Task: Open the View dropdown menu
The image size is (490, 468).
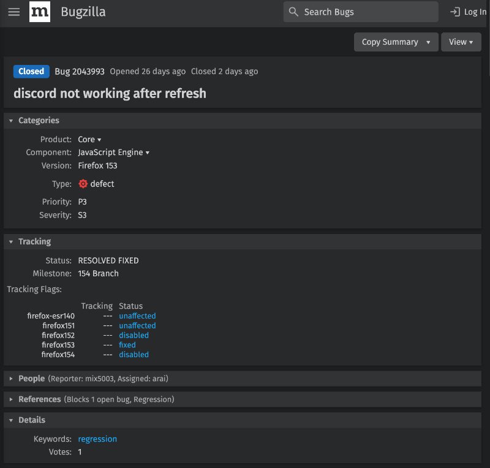Action: tap(461, 42)
